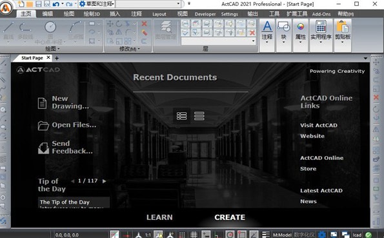Open the Clipboard (剪贴板) panel
Viewport: 384px width, 238px height.
coord(343,32)
